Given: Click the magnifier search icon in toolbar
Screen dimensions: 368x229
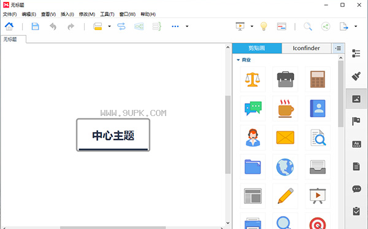Looking at the screenshot, I should click(308, 26).
